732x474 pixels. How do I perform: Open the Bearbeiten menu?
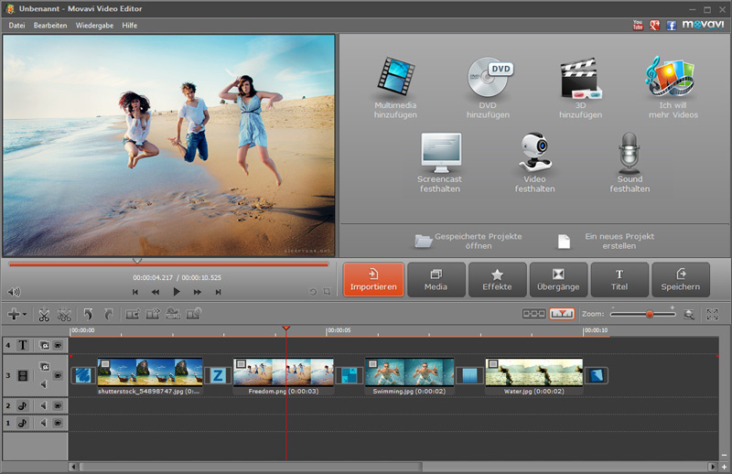click(50, 25)
